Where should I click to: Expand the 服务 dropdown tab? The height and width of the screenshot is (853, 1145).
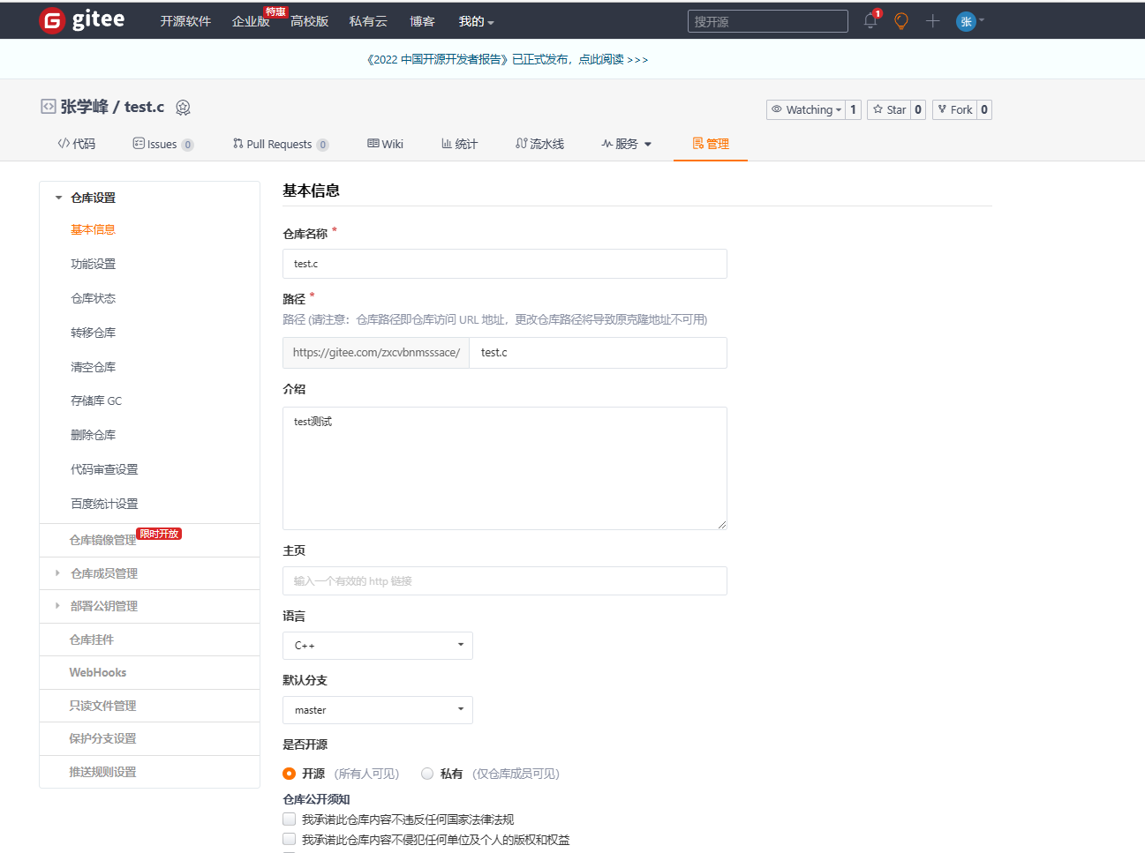click(626, 144)
